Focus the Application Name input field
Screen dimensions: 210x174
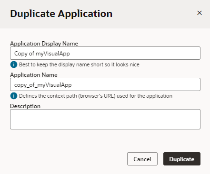(x=105, y=84)
